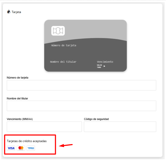Click the lock icon beside Tarjeta
166x160 pixels.
tap(9, 12)
